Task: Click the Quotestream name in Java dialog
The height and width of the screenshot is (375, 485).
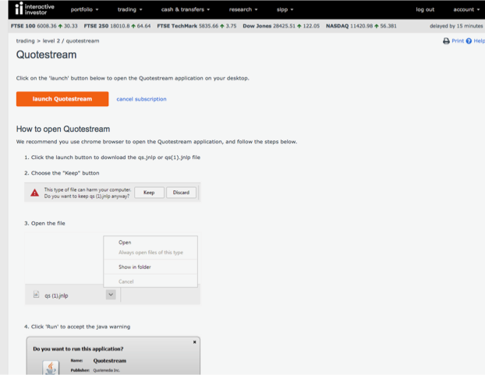Action: [x=110, y=361]
